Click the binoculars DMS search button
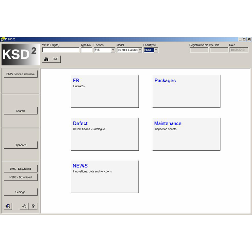The height and width of the screenshot is (252, 252). tap(52, 59)
